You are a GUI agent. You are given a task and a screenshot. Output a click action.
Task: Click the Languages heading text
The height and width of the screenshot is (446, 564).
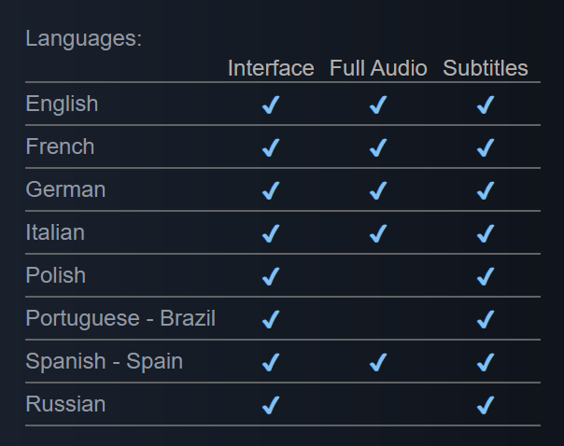pyautogui.click(x=83, y=39)
